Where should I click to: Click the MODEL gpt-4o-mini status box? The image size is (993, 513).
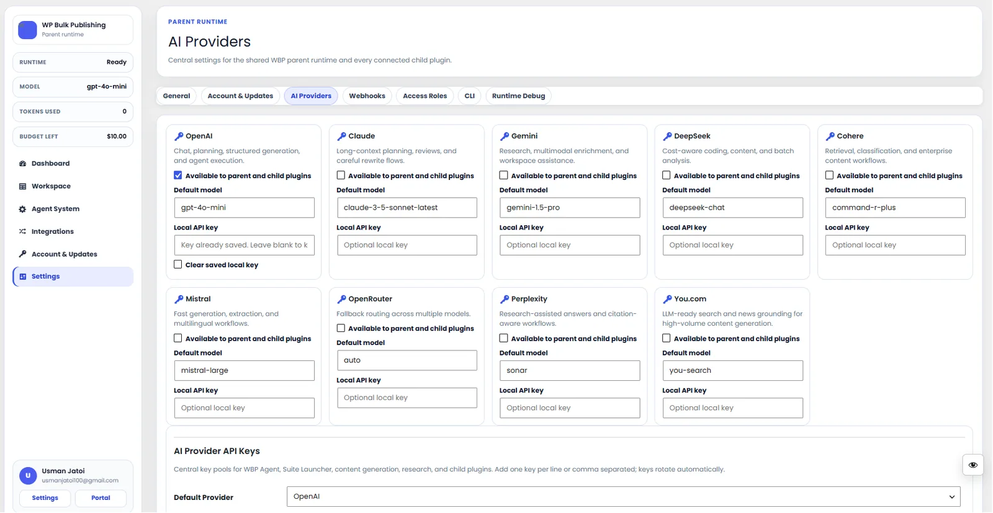pos(73,87)
